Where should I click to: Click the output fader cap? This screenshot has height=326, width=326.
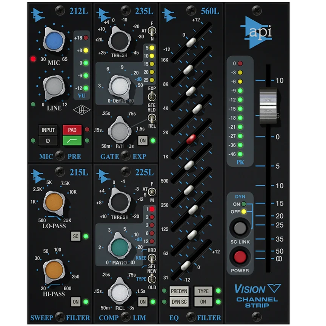[x=268, y=106]
